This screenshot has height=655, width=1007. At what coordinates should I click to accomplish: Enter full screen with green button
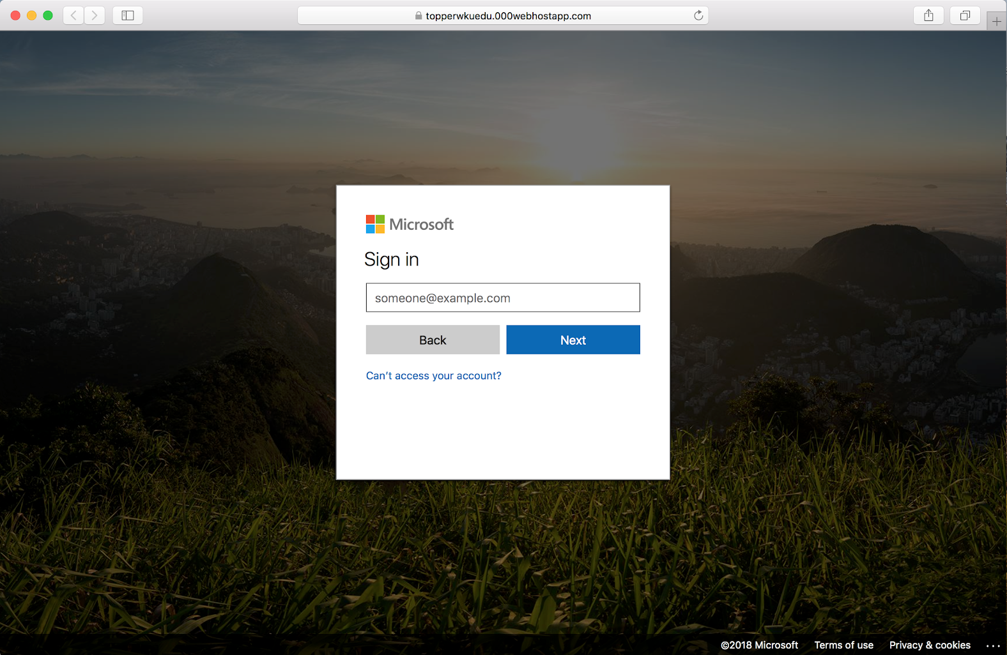(x=48, y=15)
